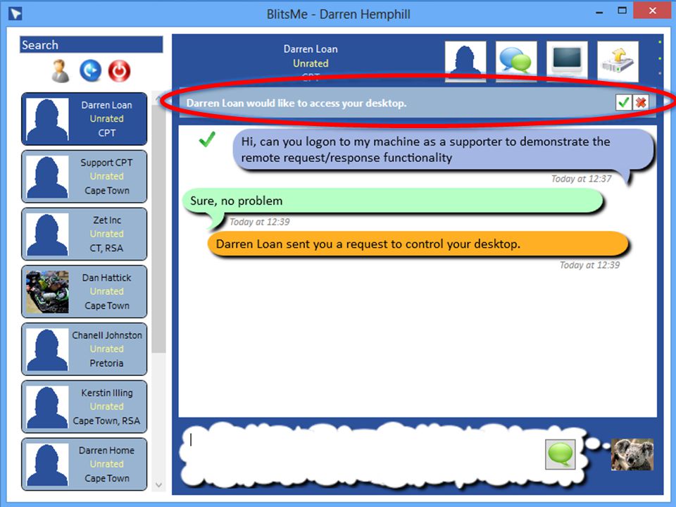Click the red power icon
Image resolution: width=676 pixels, height=507 pixels.
(119, 70)
